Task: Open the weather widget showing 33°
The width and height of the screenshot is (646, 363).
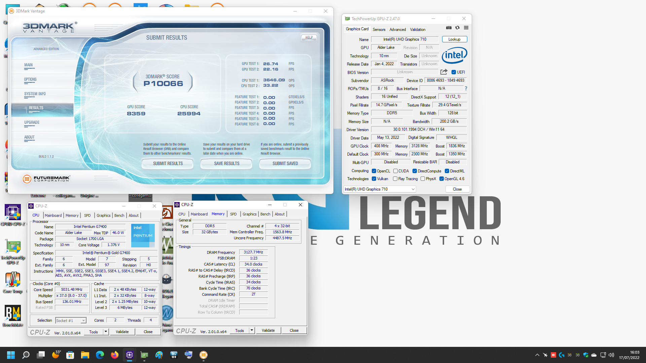Action: 56,355
